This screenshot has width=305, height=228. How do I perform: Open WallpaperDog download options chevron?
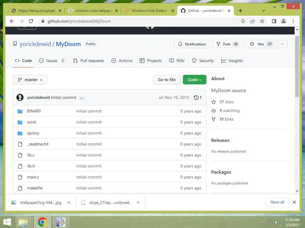point(69,202)
